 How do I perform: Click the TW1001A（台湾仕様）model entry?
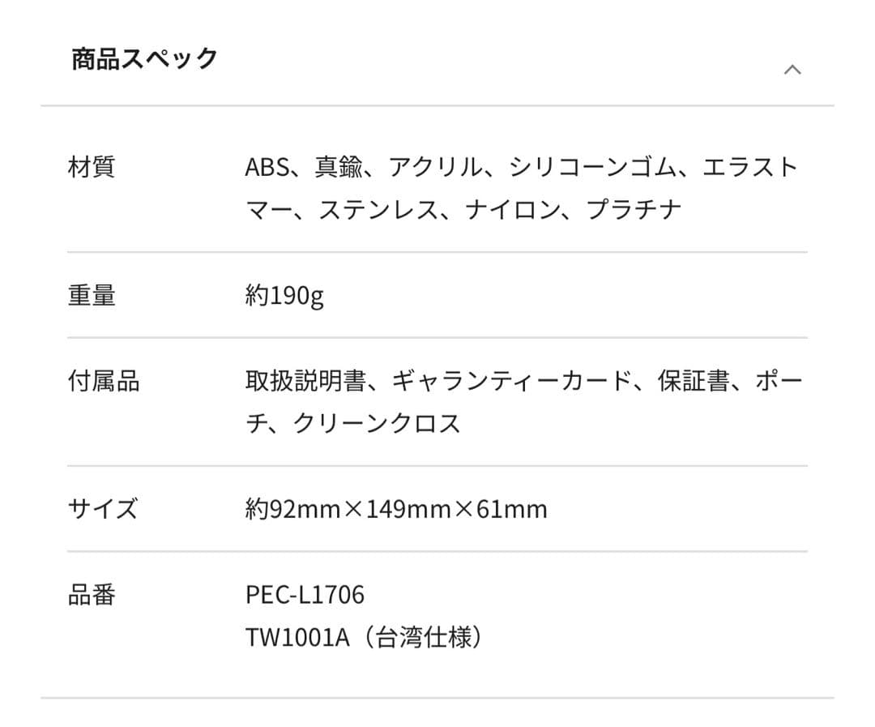click(x=365, y=638)
